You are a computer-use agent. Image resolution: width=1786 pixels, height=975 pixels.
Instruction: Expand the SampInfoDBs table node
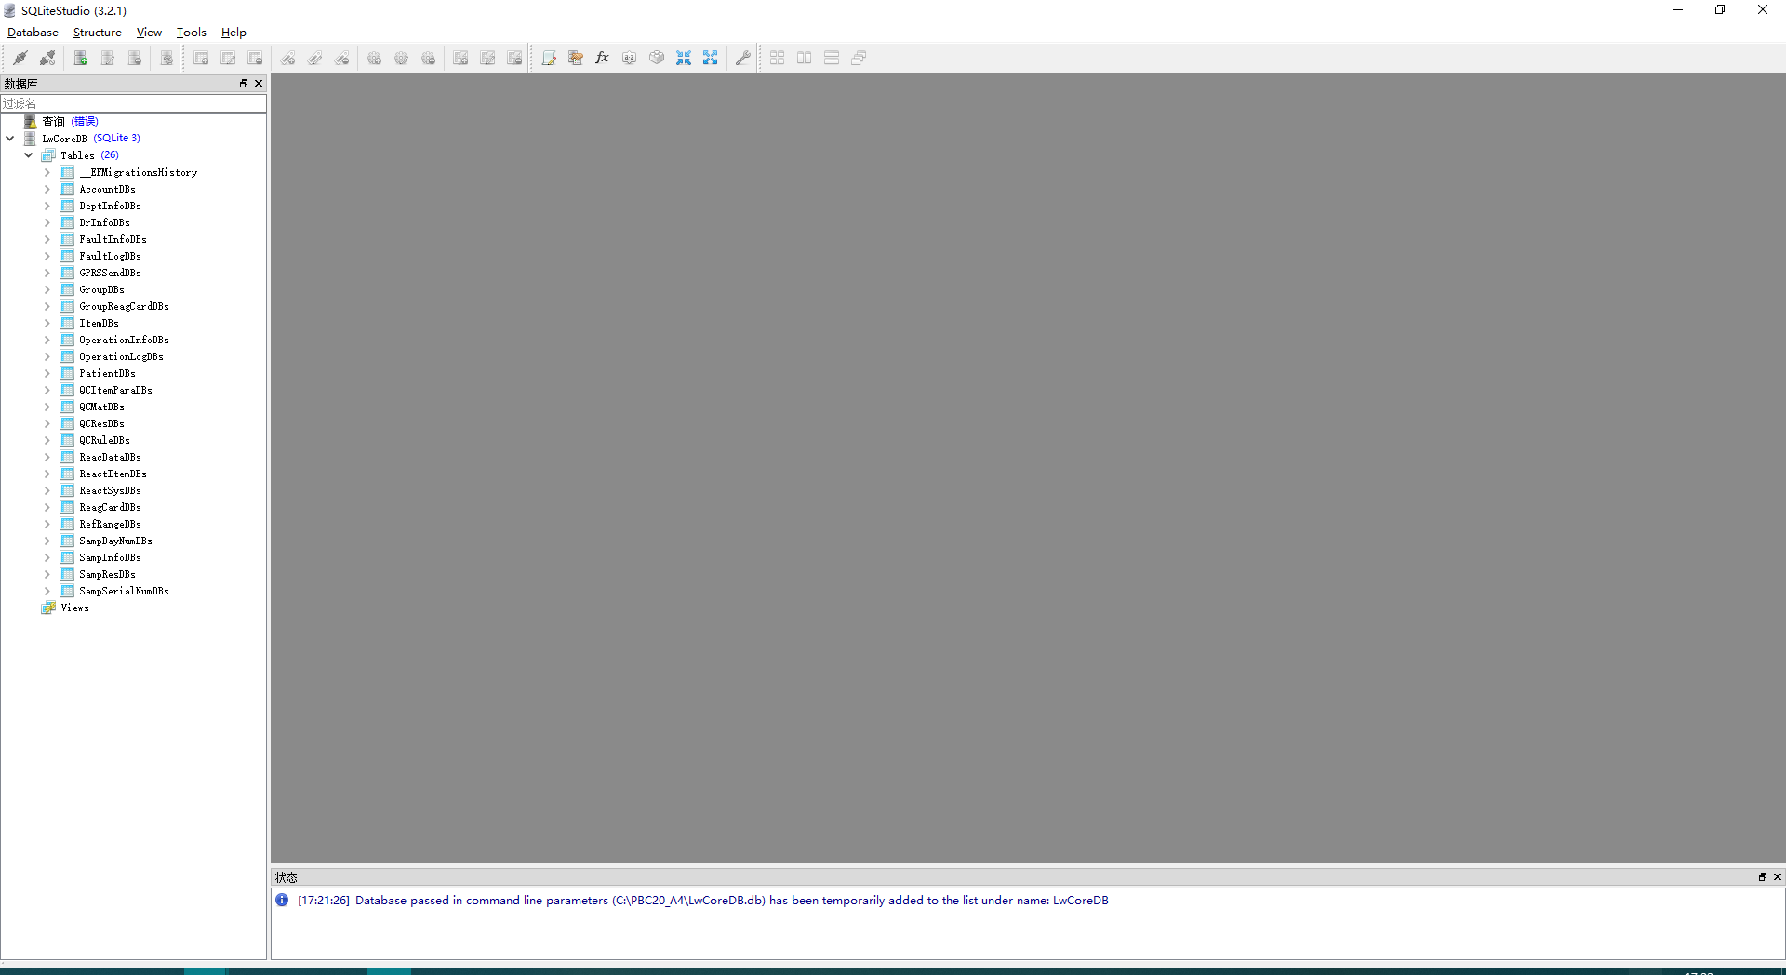click(47, 557)
